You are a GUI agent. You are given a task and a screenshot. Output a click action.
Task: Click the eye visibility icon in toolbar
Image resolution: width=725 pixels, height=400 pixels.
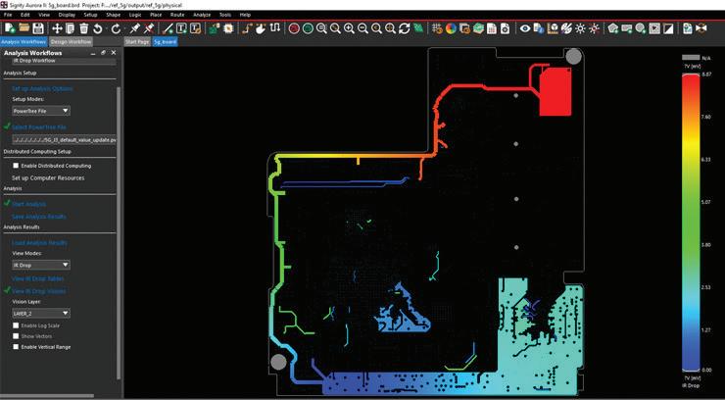525,28
